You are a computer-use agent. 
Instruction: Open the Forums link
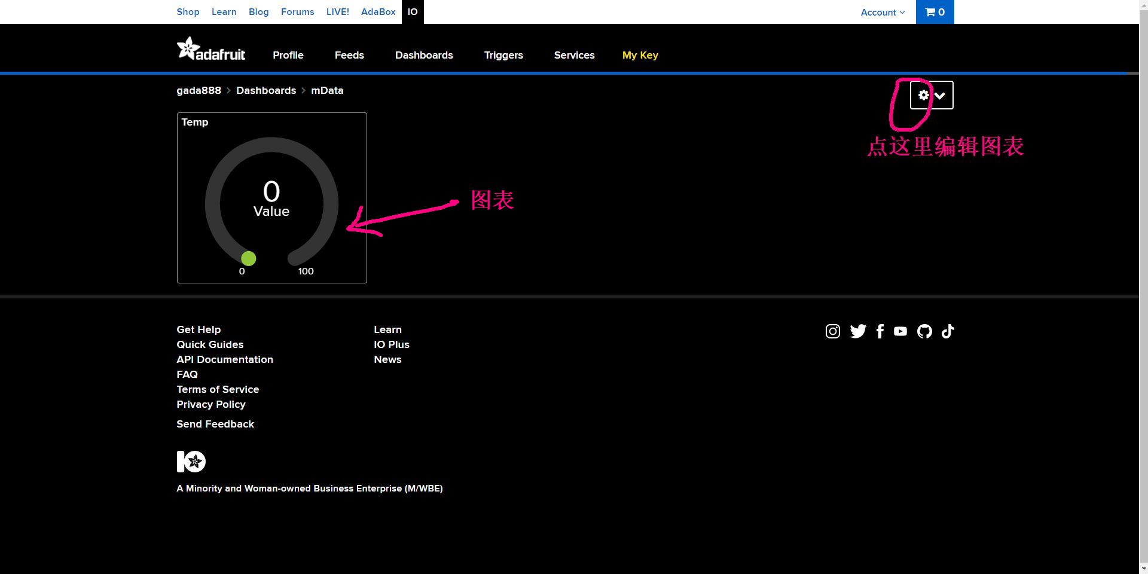point(297,12)
